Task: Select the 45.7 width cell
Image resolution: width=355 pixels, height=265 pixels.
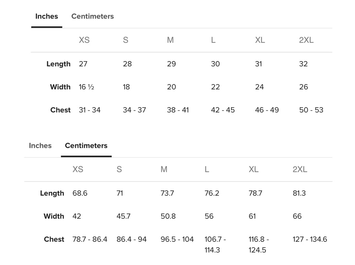Action: (x=124, y=216)
